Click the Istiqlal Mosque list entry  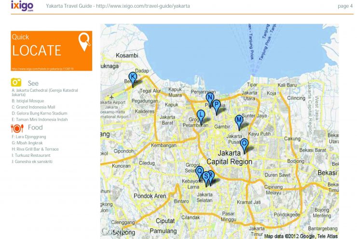click(28, 101)
